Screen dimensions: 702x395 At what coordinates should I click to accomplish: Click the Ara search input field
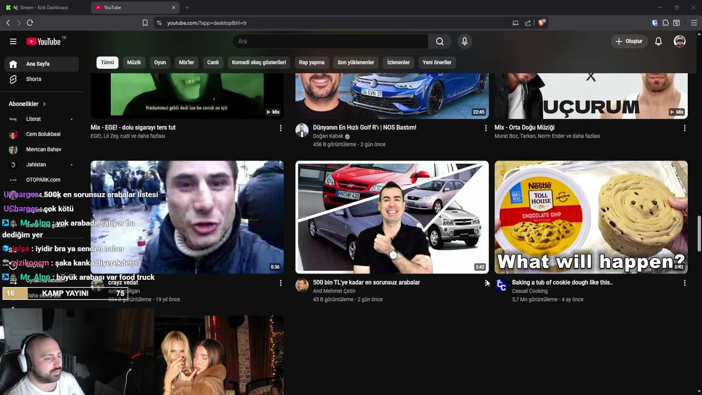pos(330,41)
